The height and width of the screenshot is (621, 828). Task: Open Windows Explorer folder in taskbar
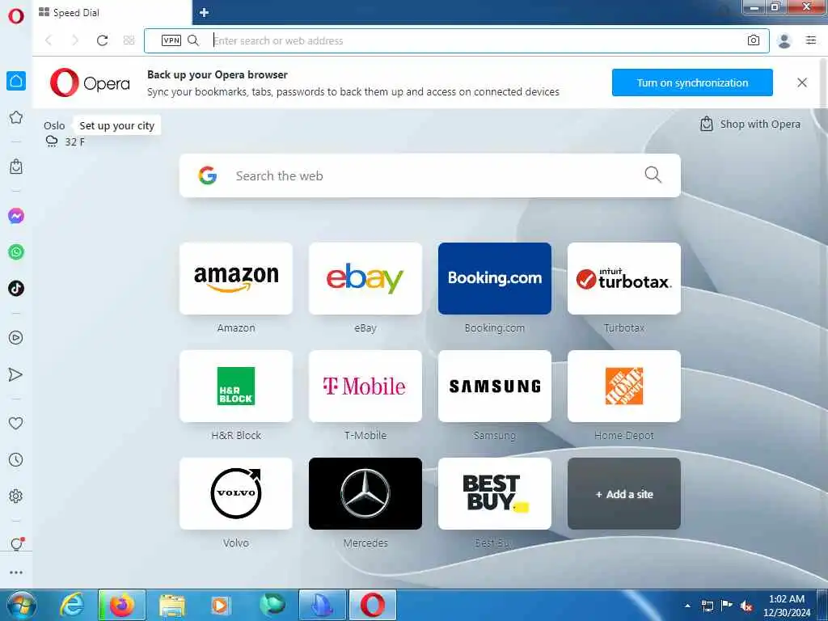tap(172, 605)
